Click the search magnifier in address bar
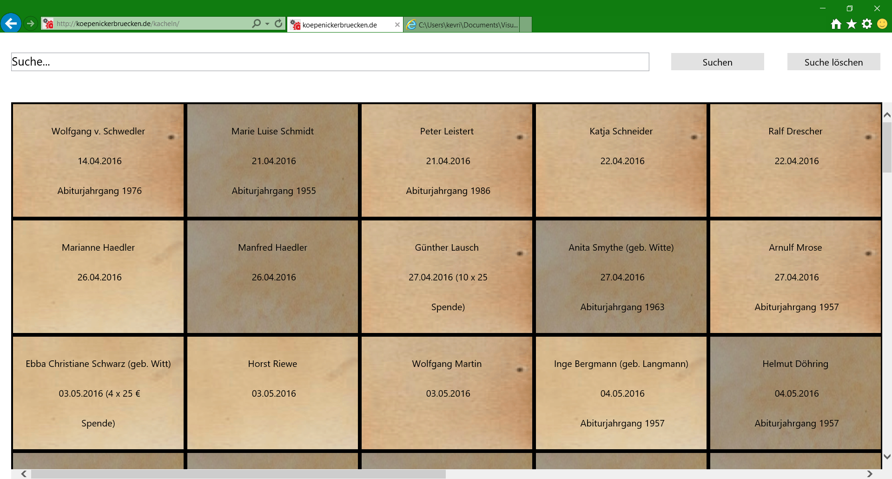 [x=256, y=23]
